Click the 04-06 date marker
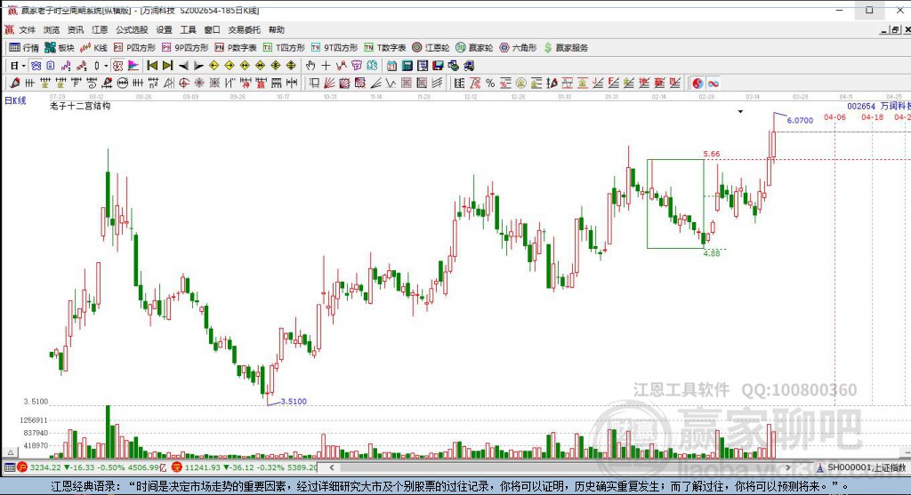 834,117
